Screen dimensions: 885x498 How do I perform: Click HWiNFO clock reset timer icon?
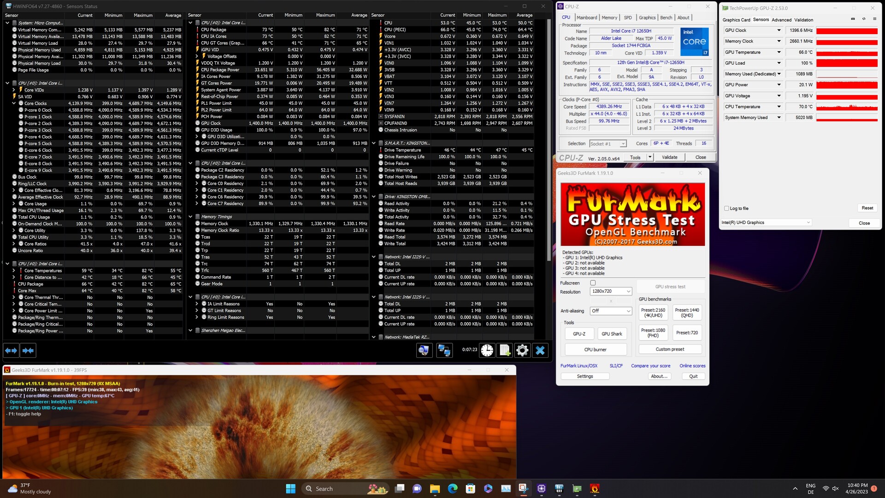[x=487, y=351]
